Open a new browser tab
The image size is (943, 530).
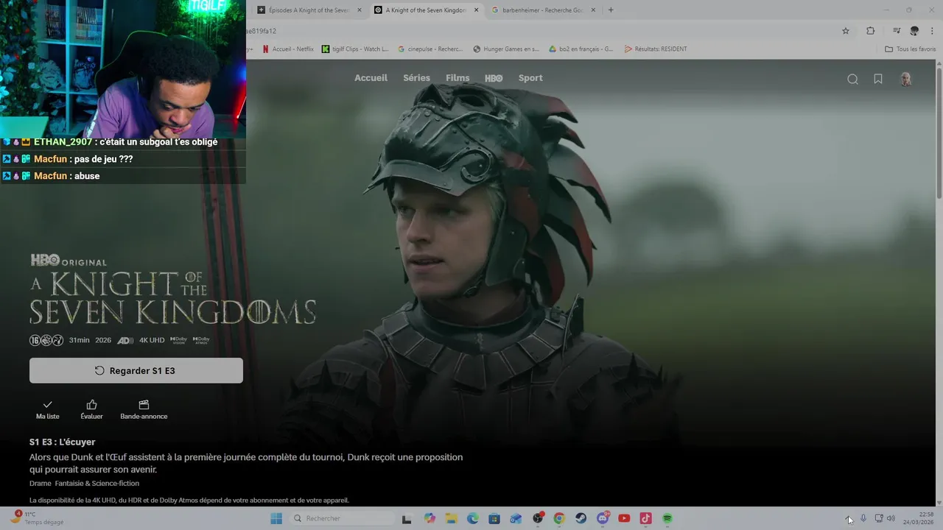pos(611,10)
